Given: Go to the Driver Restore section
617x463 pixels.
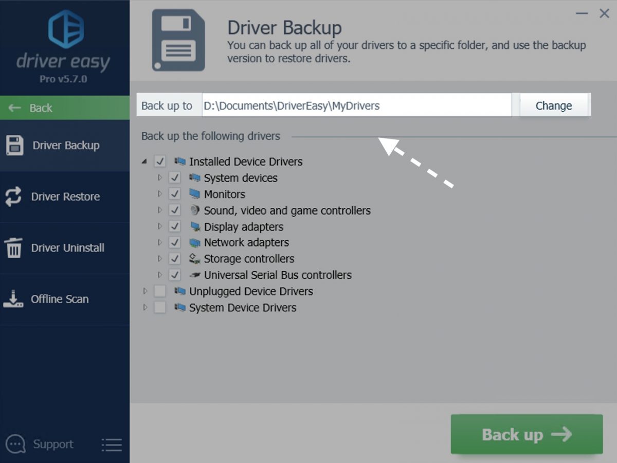Looking at the screenshot, I should (65, 197).
